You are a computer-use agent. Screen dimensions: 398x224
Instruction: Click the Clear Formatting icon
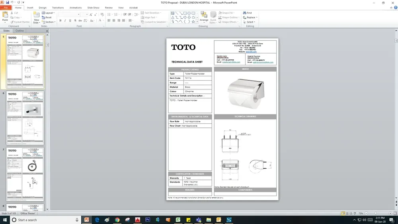(102, 14)
